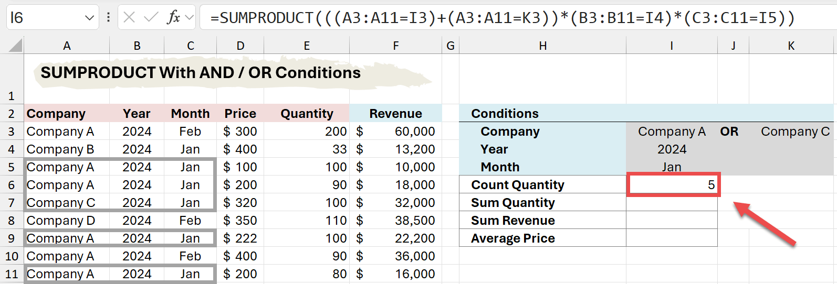
Task: Click the Insert Function fx icon
Action: pos(173,18)
